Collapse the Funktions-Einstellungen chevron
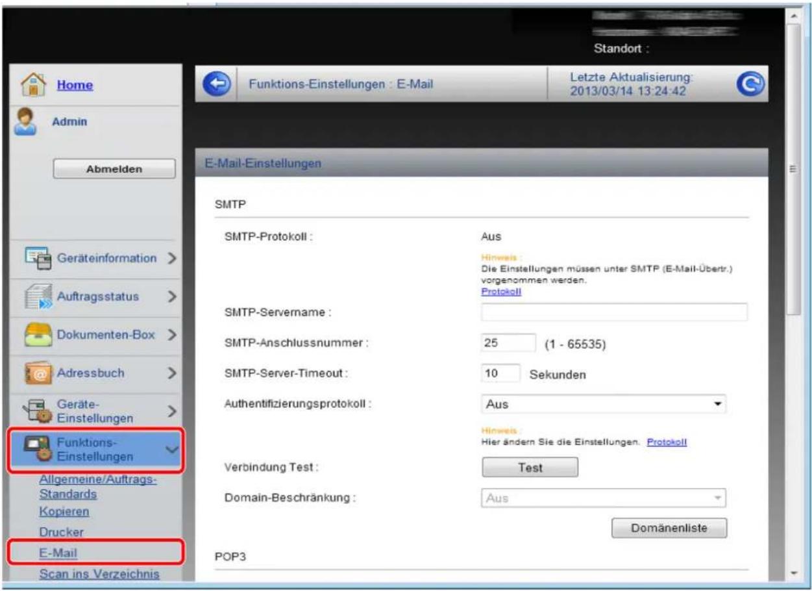Viewport: 812px width, 591px height. 172,449
